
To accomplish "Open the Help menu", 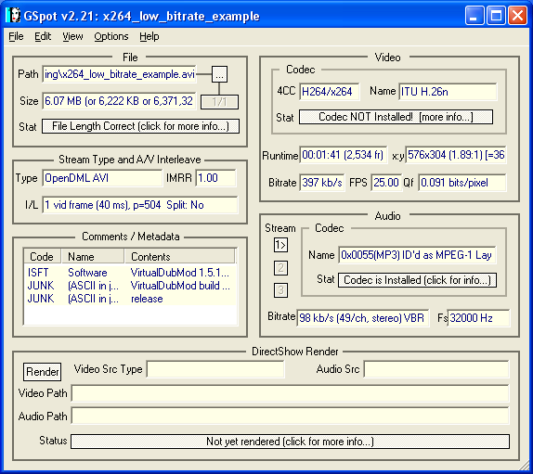I will pos(149,36).
